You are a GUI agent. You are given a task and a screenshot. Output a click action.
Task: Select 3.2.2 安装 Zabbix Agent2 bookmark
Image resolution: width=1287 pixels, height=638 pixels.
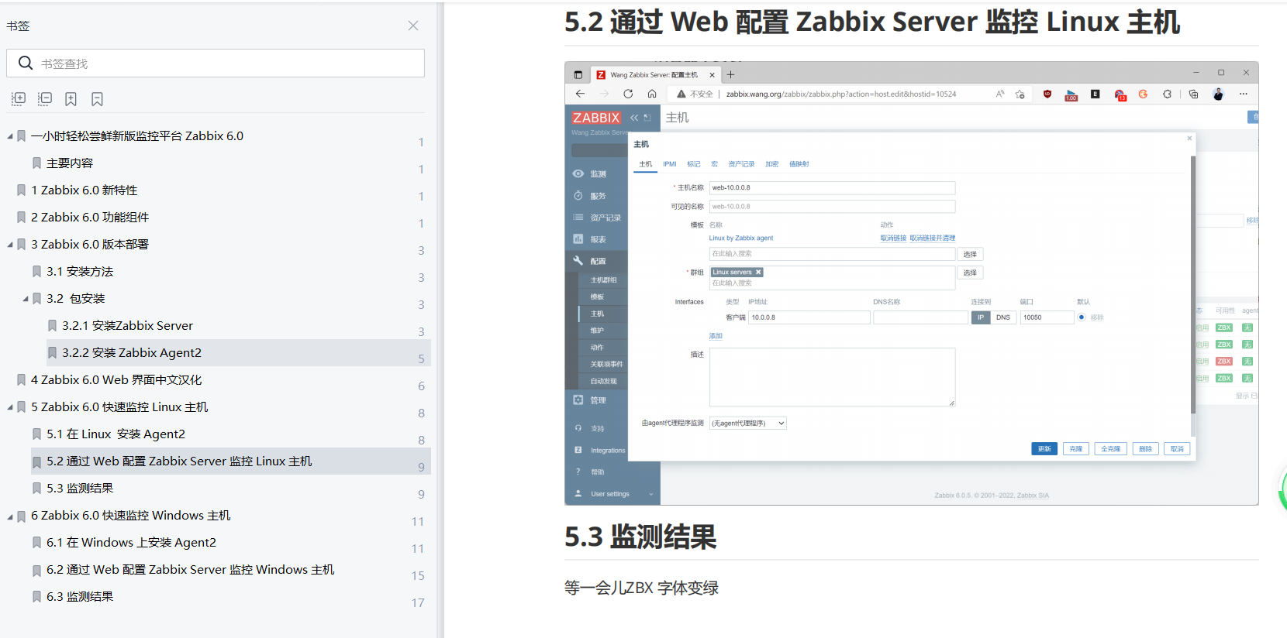point(132,353)
